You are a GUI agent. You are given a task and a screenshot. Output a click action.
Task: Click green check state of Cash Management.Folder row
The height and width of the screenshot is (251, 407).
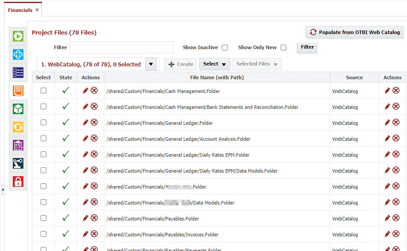(66, 90)
